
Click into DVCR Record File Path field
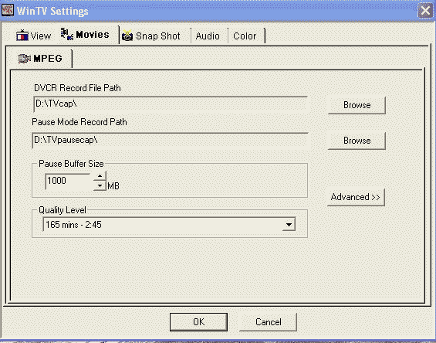tap(171, 104)
